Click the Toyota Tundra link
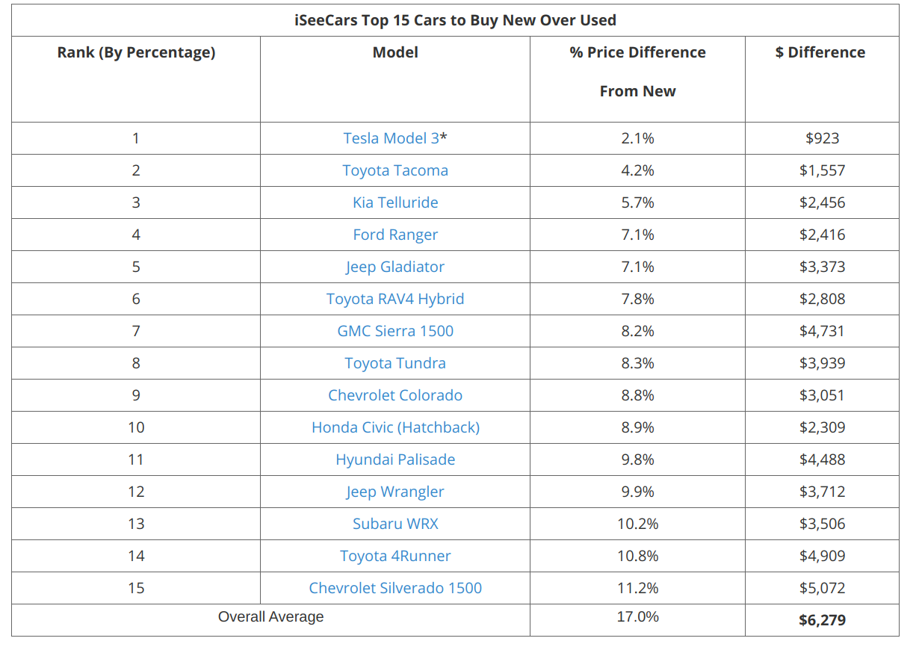The image size is (919, 650). coord(395,363)
